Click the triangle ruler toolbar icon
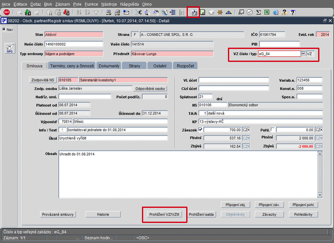The height and width of the screenshot is (243, 334). point(228,13)
